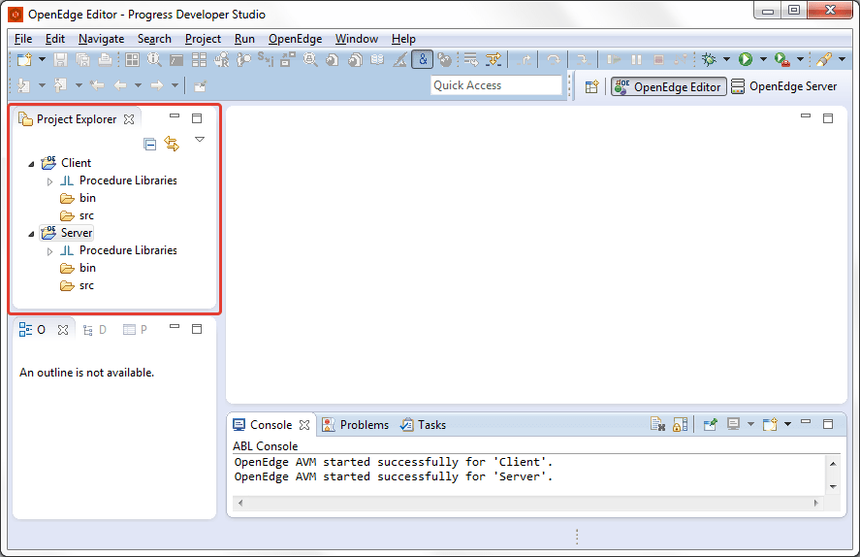The height and width of the screenshot is (557, 860).
Task: Select src folder under Server
Action: (x=77, y=286)
